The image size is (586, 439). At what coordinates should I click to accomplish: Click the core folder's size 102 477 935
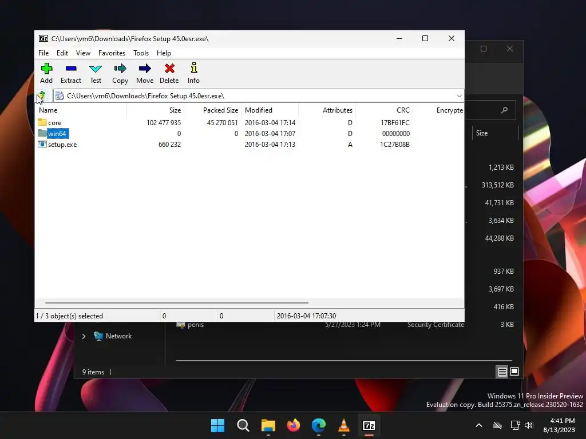coord(163,122)
